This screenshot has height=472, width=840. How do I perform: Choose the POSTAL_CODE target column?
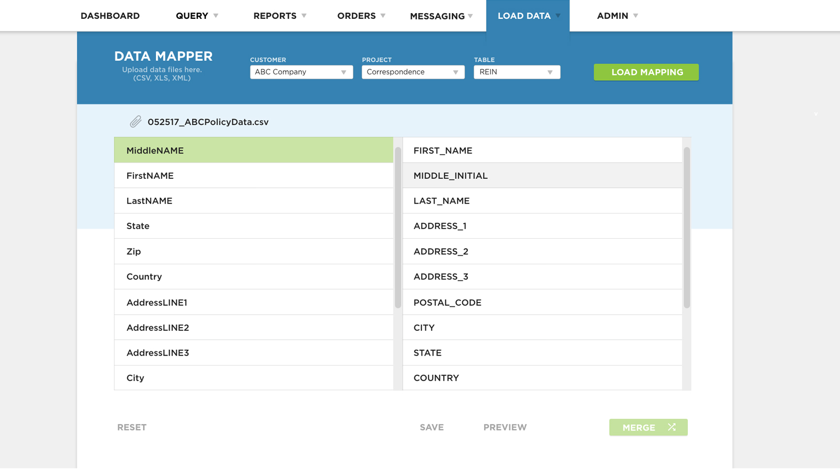click(542, 302)
